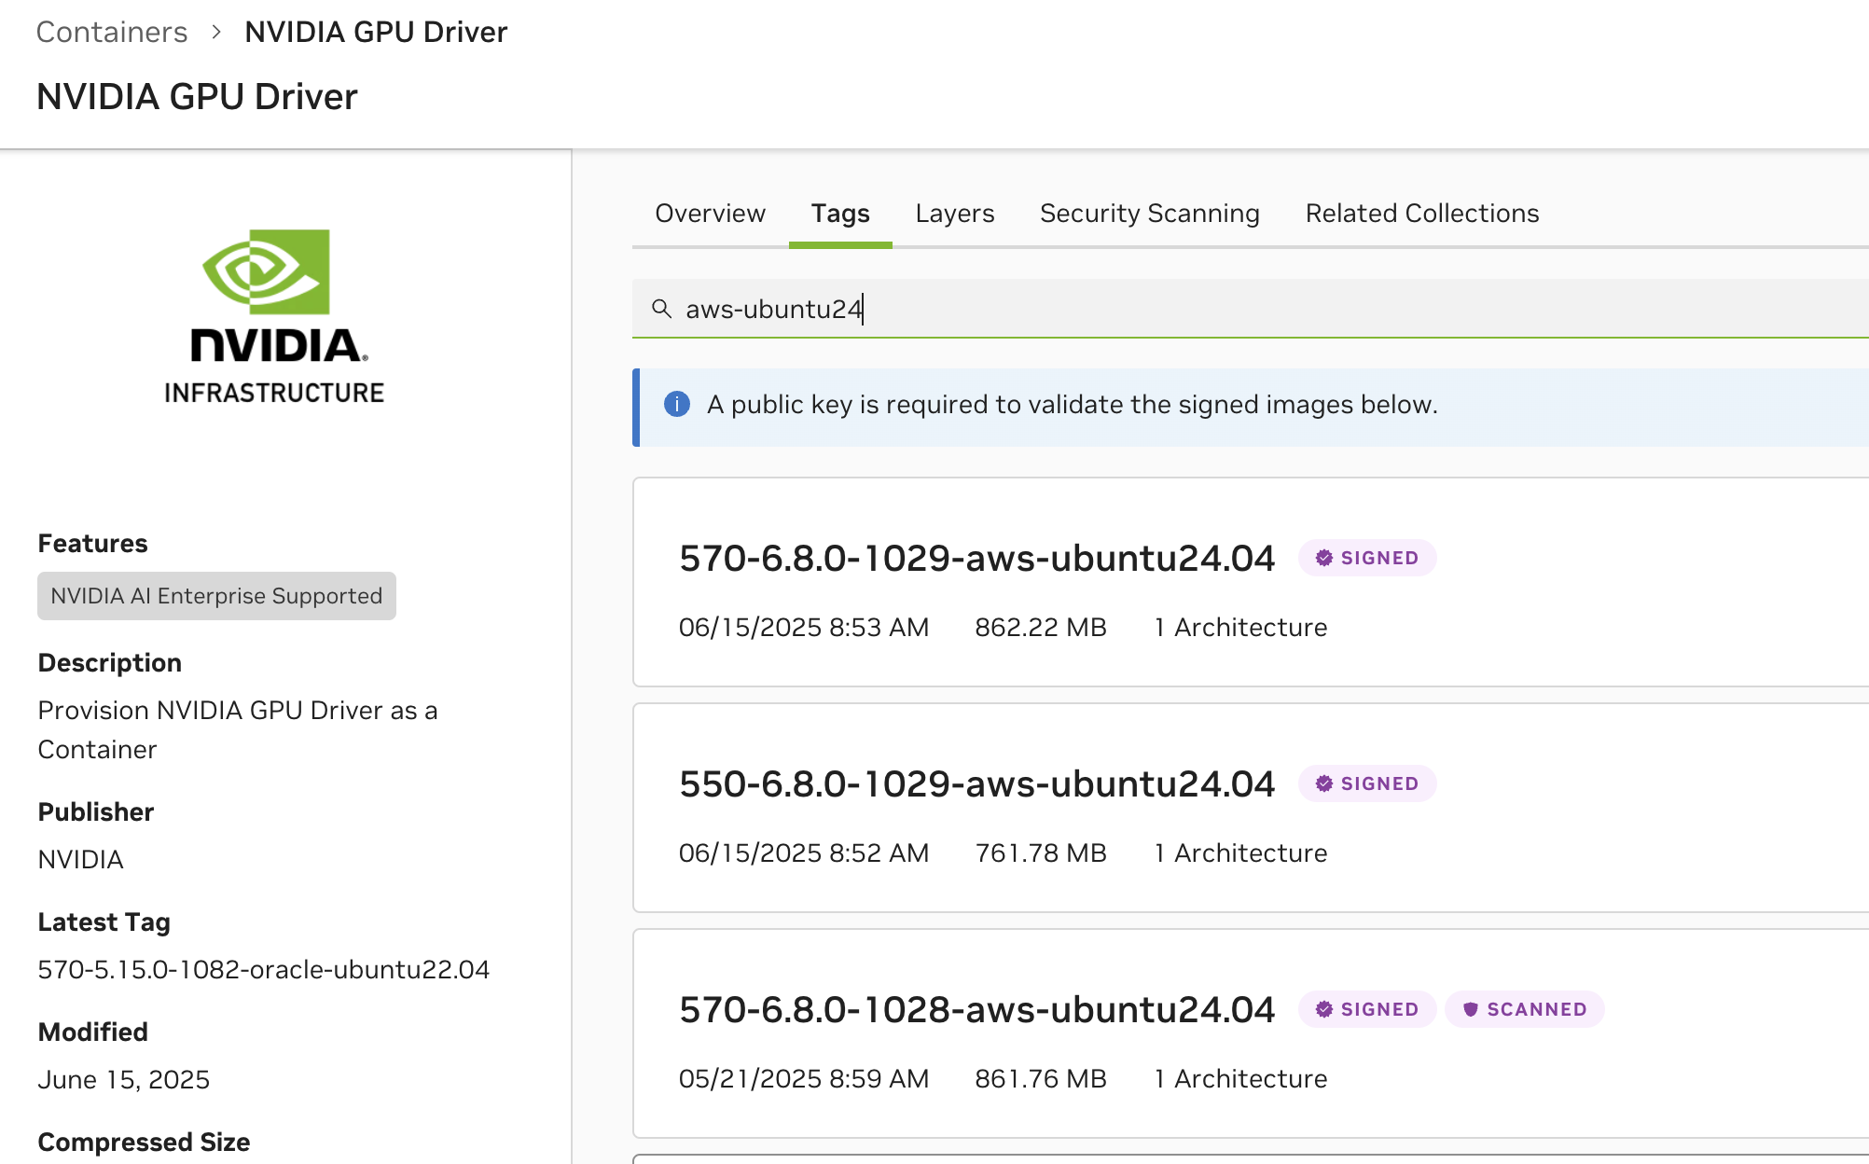The width and height of the screenshot is (1869, 1164).
Task: Click SIGNED badge on 550-6.8.0-1029 tag
Action: click(x=1366, y=783)
